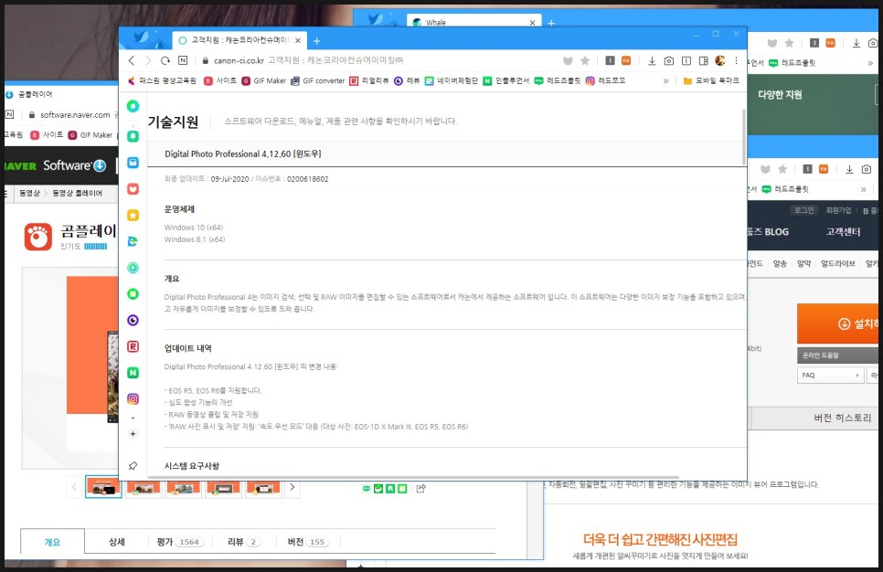This screenshot has height=572, width=883.
Task: Show the next screenshot thumbnails with the right arrow
Action: pyautogui.click(x=293, y=487)
